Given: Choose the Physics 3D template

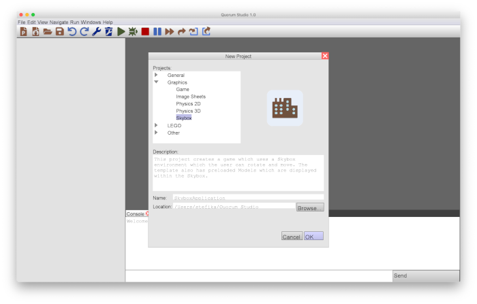Looking at the screenshot, I should pyautogui.click(x=188, y=111).
